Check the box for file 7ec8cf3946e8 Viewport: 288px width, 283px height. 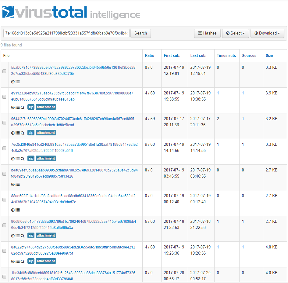coord(4,148)
